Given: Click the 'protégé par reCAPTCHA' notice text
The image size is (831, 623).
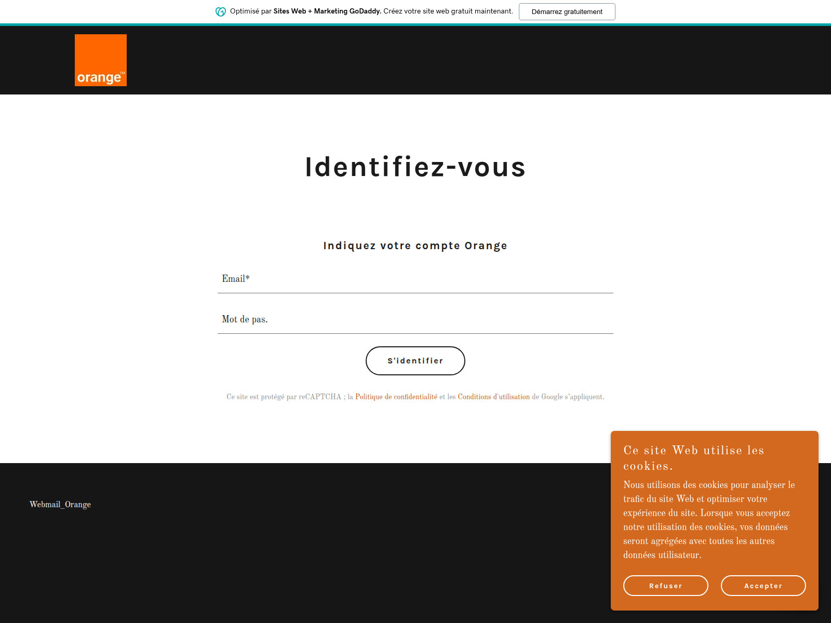Looking at the screenshot, I should coord(284,397).
